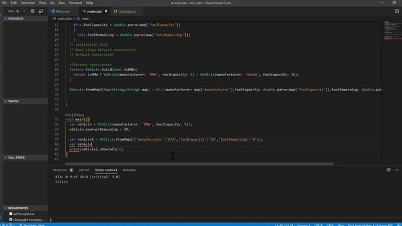Click main.dart in the breadcrumb
Screen dimensions: 402x226
64,19
